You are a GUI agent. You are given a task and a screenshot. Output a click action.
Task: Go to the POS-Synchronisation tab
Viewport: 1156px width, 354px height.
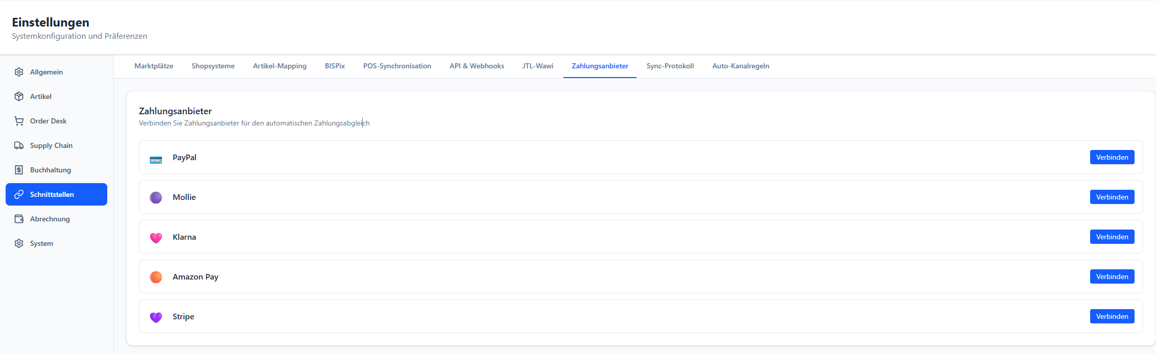point(397,66)
